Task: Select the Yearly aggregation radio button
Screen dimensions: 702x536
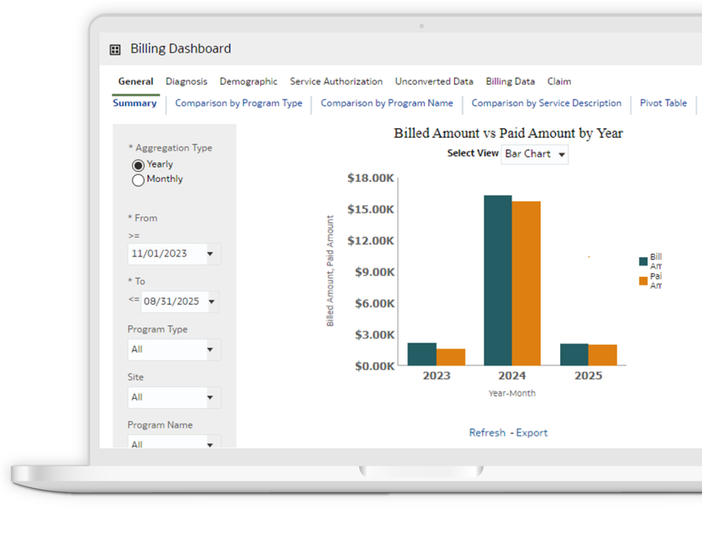Action: [x=138, y=165]
